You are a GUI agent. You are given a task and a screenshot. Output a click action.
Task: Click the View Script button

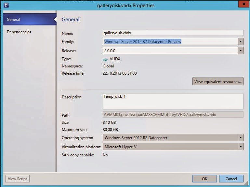point(17,179)
